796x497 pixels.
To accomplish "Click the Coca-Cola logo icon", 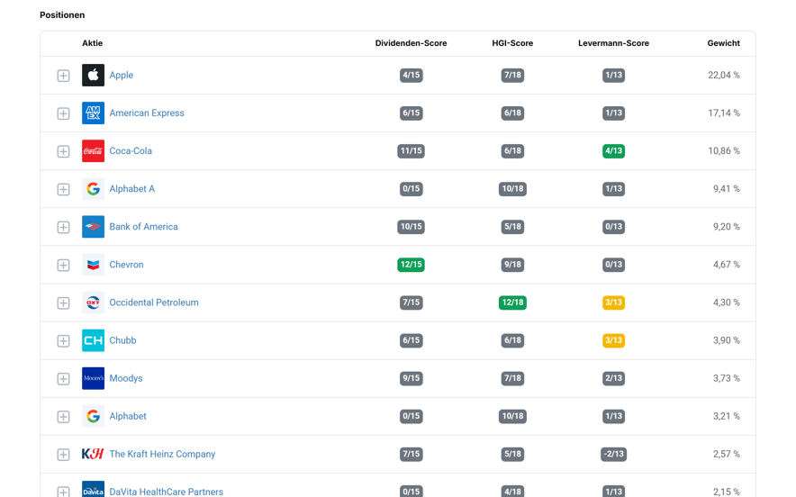I will pos(93,150).
